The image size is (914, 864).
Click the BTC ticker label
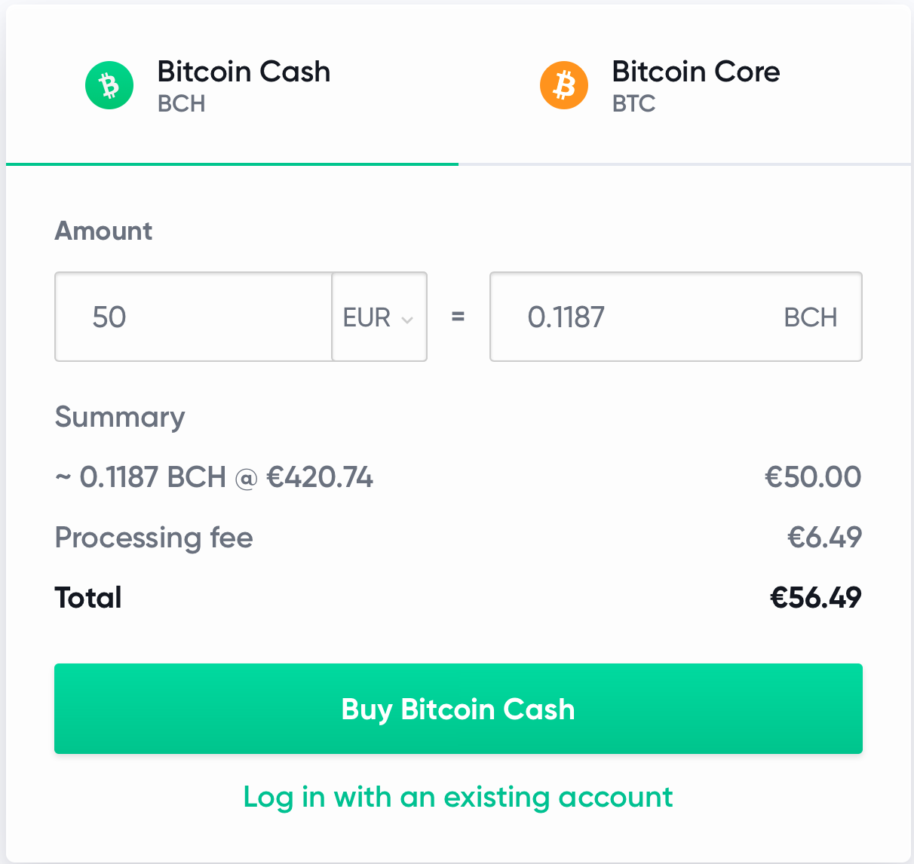tap(633, 103)
